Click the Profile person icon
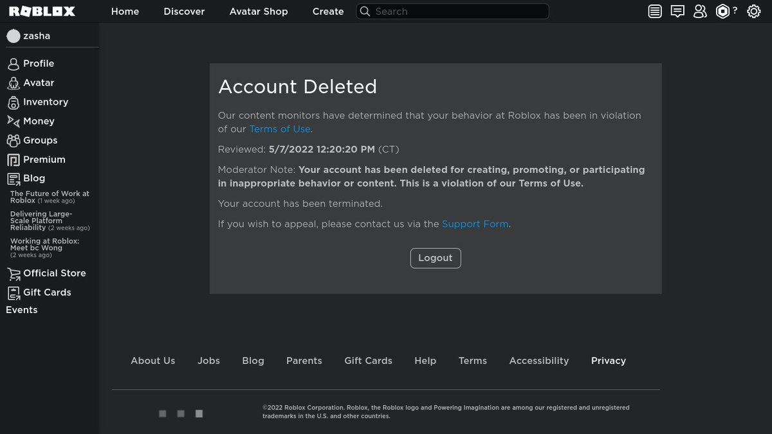This screenshot has height=434, width=772. 13,64
